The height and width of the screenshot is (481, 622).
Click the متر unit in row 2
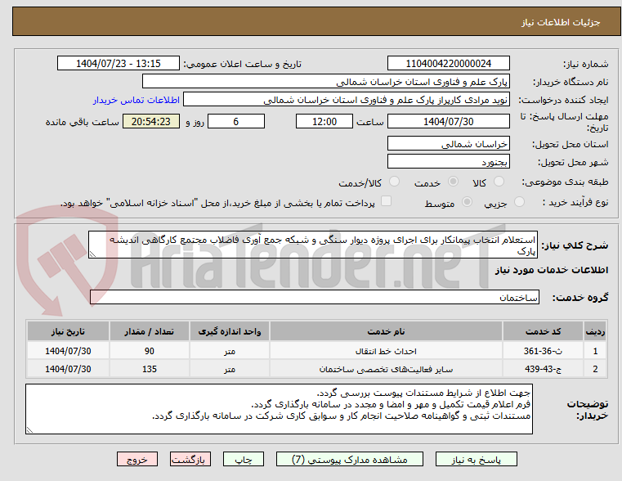230,369
